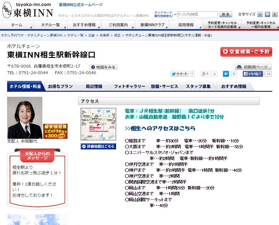
Task: Click the アクセス section header
Action: coord(169,101)
